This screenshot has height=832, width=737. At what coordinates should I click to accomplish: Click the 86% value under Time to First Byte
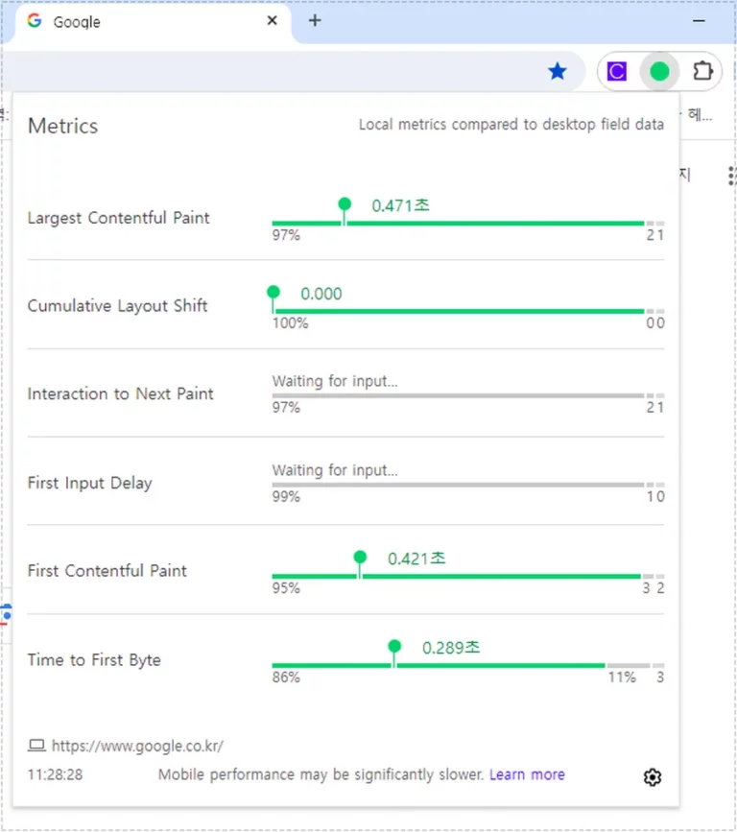pyautogui.click(x=286, y=677)
